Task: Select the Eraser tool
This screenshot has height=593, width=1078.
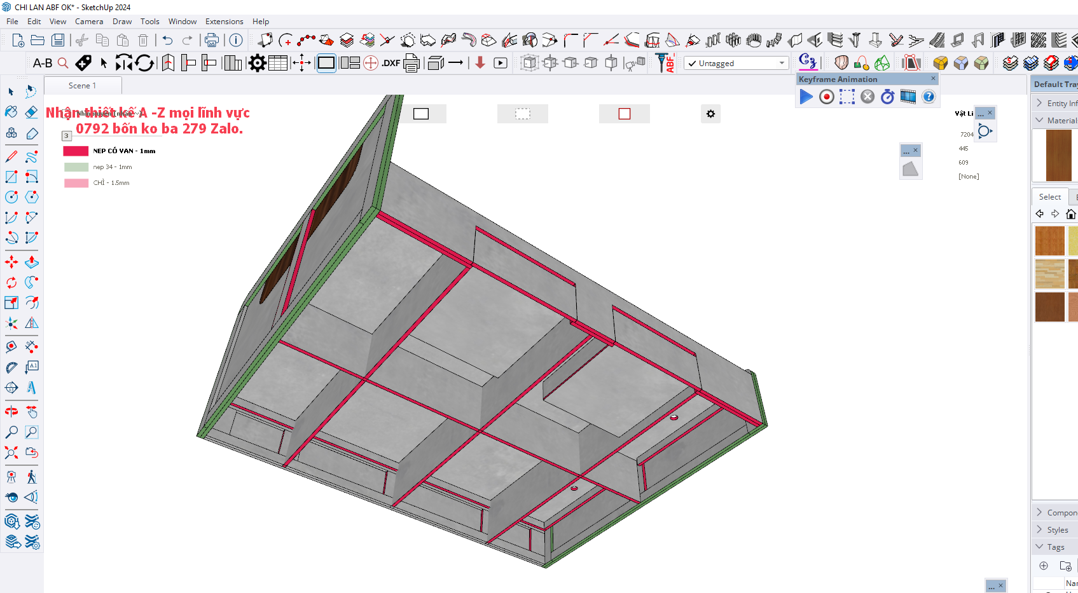Action: tap(31, 112)
